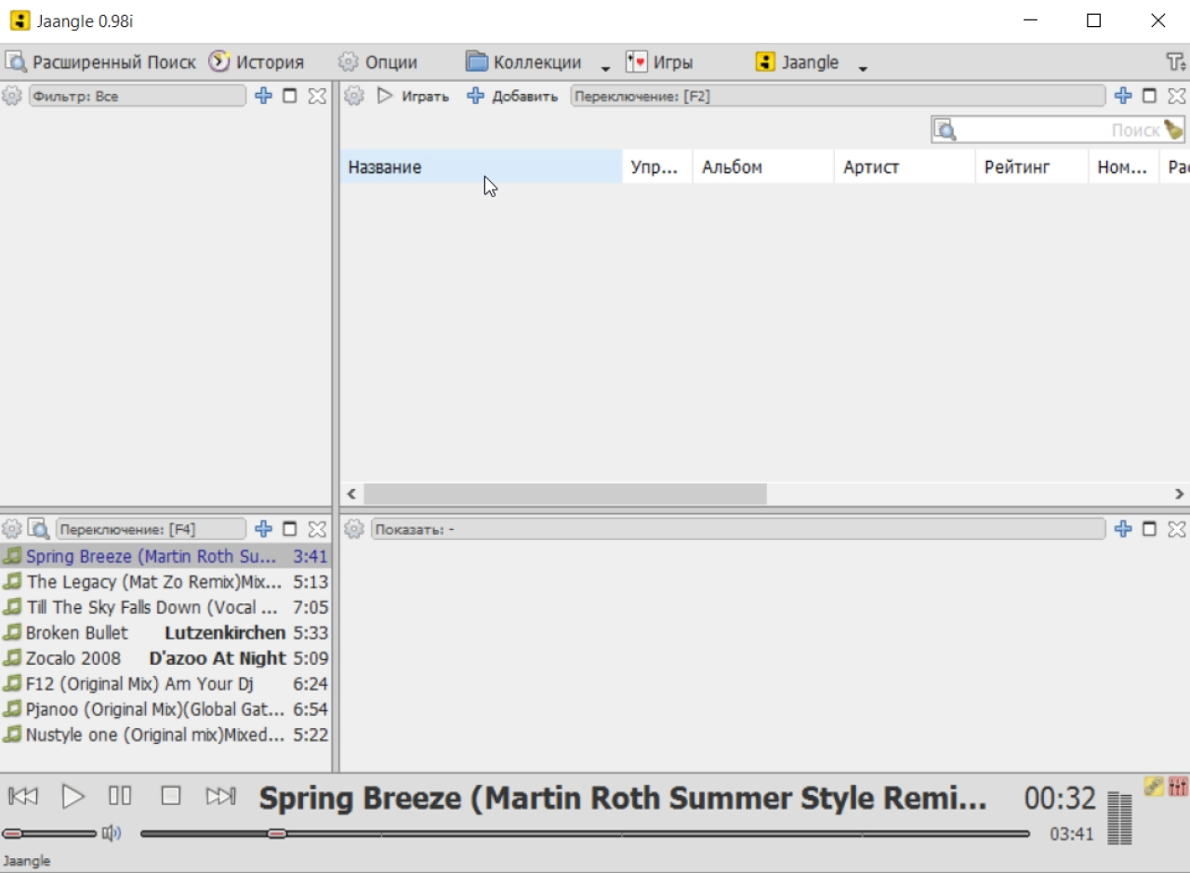Select Zocalo 2008 by D'azoo At Night
This screenshot has height=873, width=1190.
point(165,658)
